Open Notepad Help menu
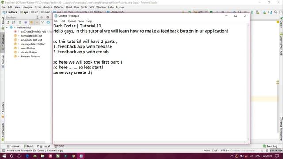Viewport: 283px width, 159px height. tap(89, 21)
